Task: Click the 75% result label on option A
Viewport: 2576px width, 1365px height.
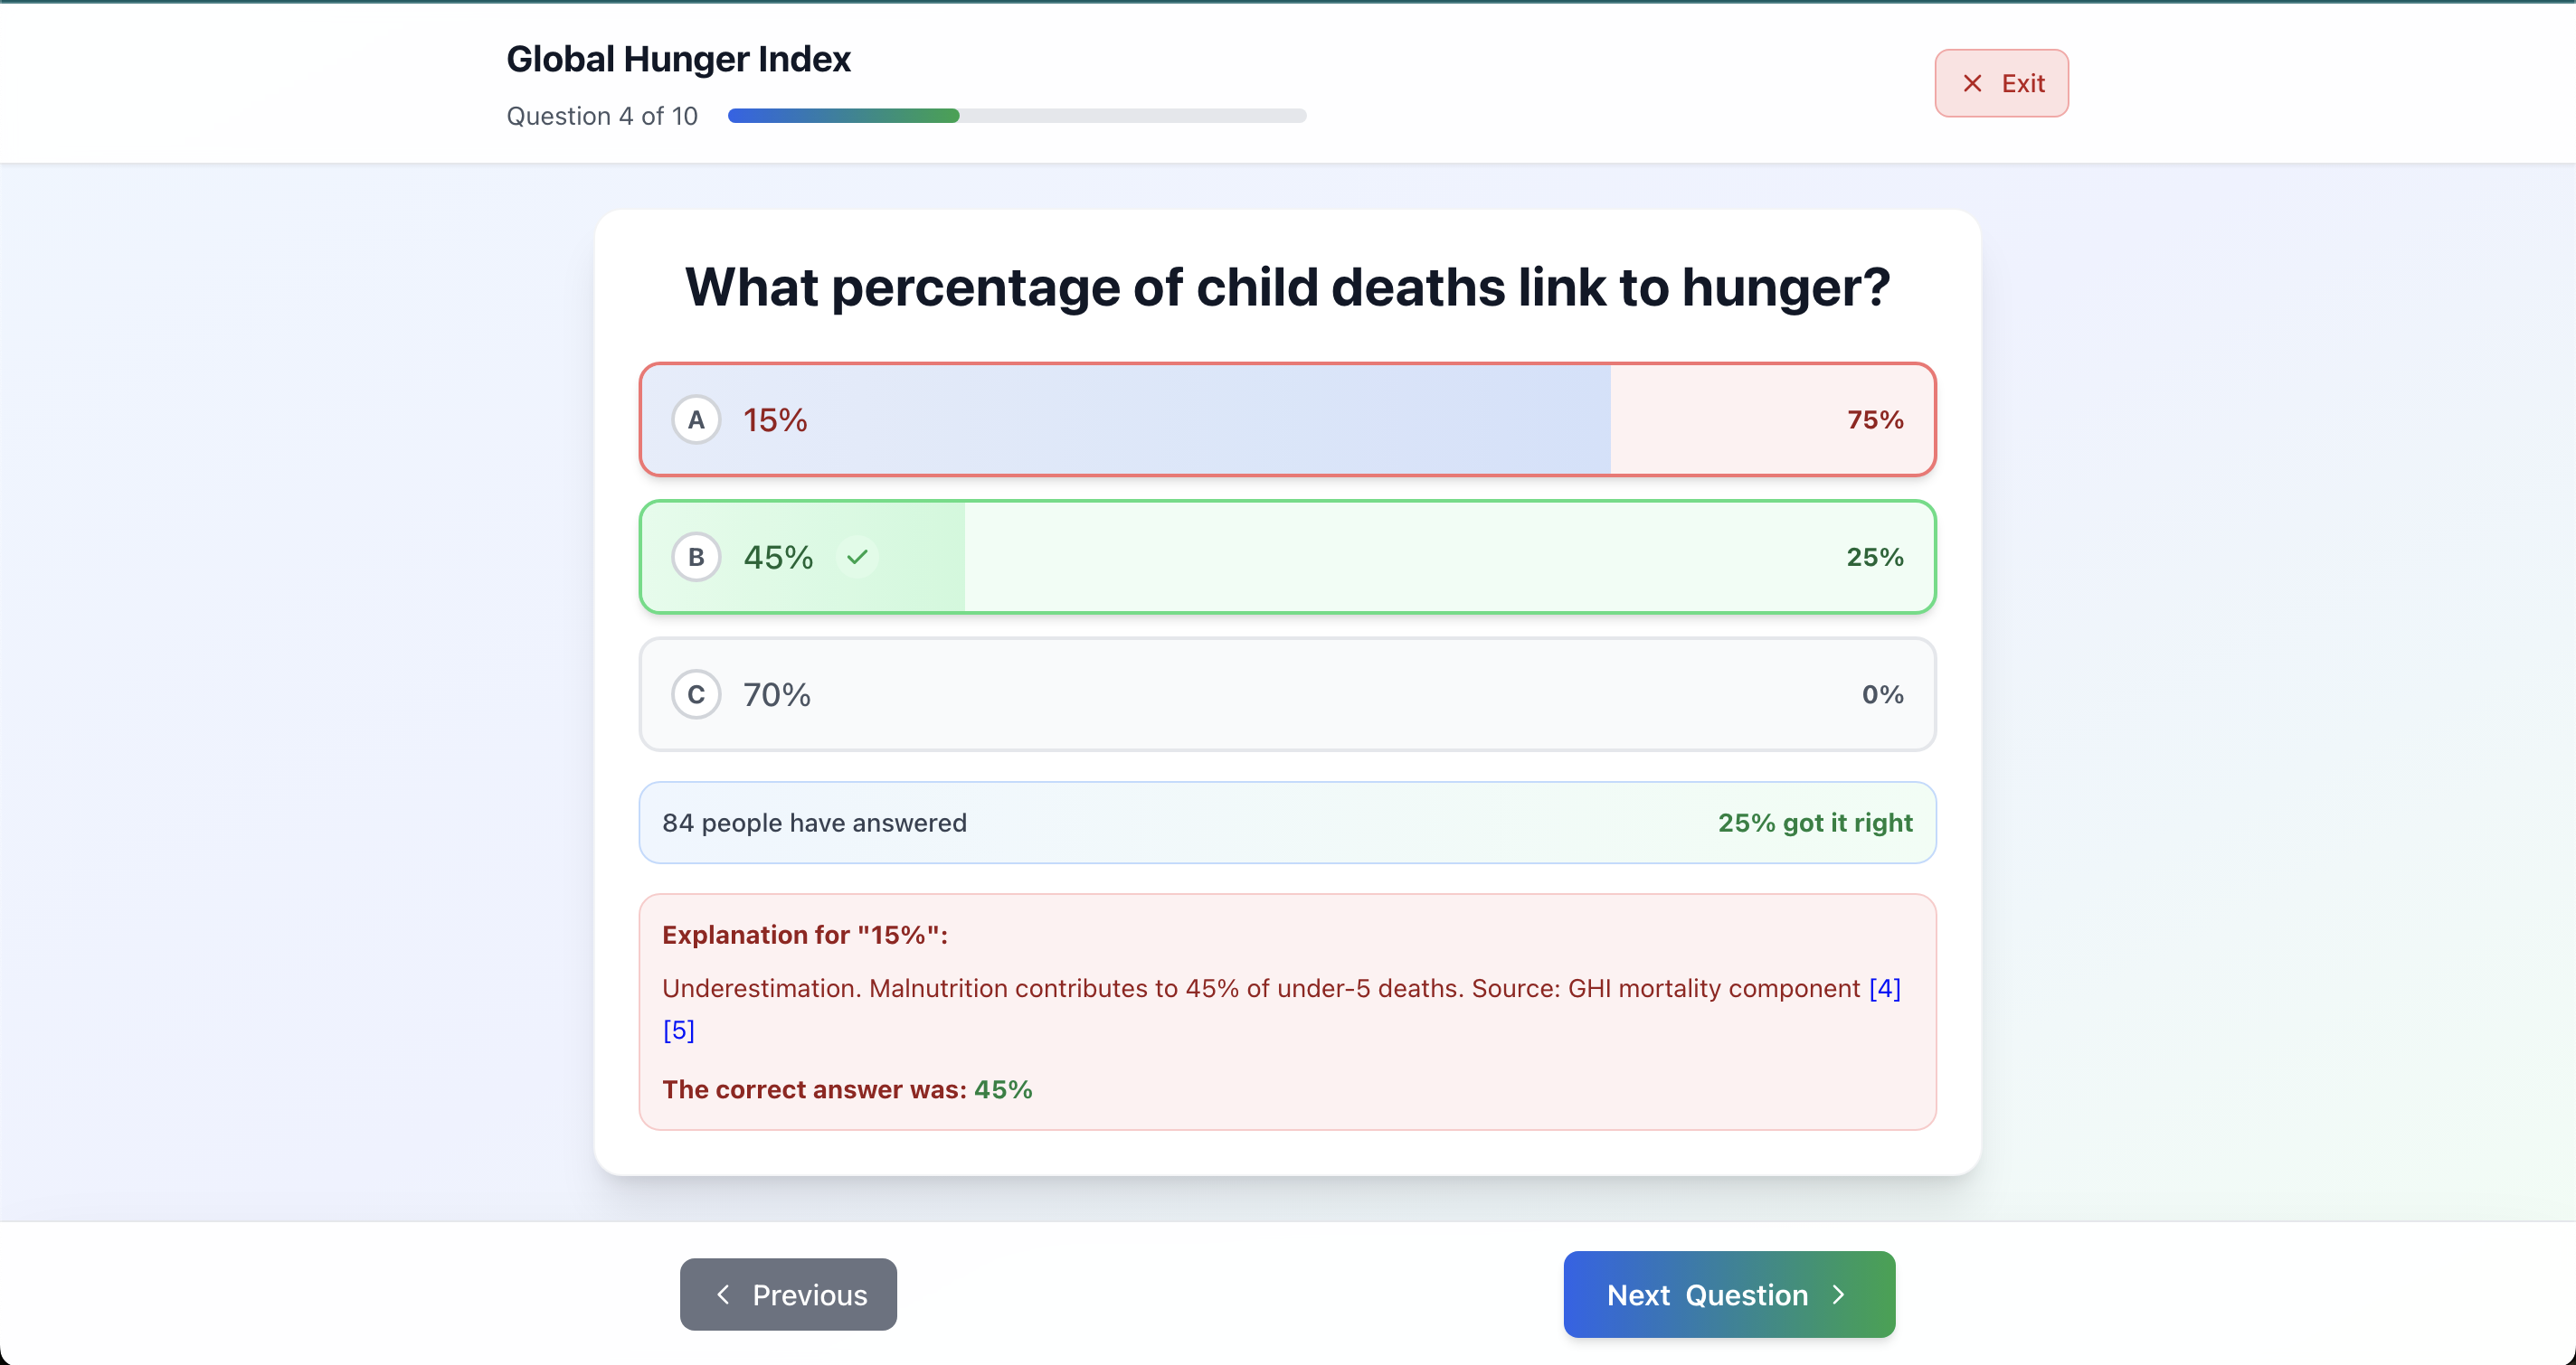Action: click(x=1874, y=419)
